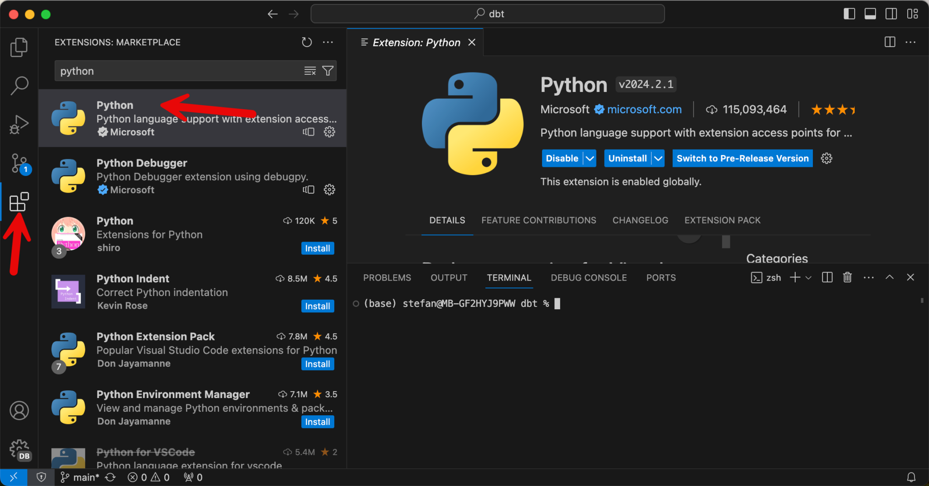This screenshot has height=486, width=929.
Task: Toggle primary side bar visibility
Action: [x=849, y=14]
